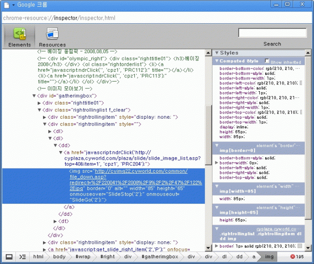
Task: Collapse the img[border=0] rule
Action: [x=217, y=145]
